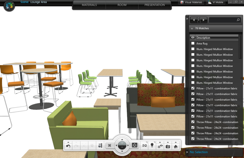The height and width of the screenshot is (158, 244).
Task: Zoom out with the minus control
Action: [x=122, y=147]
